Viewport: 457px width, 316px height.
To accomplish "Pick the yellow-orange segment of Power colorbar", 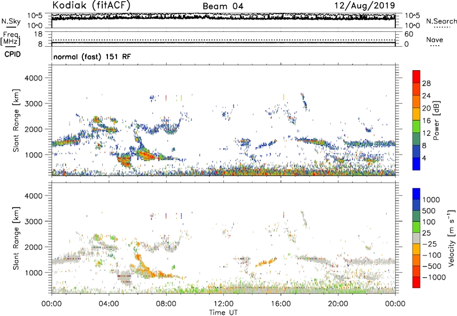I will coord(416,114).
